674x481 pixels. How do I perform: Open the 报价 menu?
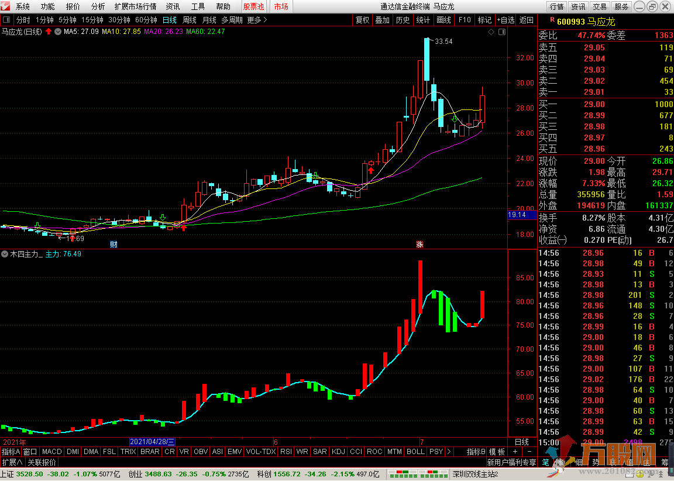pos(73,6)
